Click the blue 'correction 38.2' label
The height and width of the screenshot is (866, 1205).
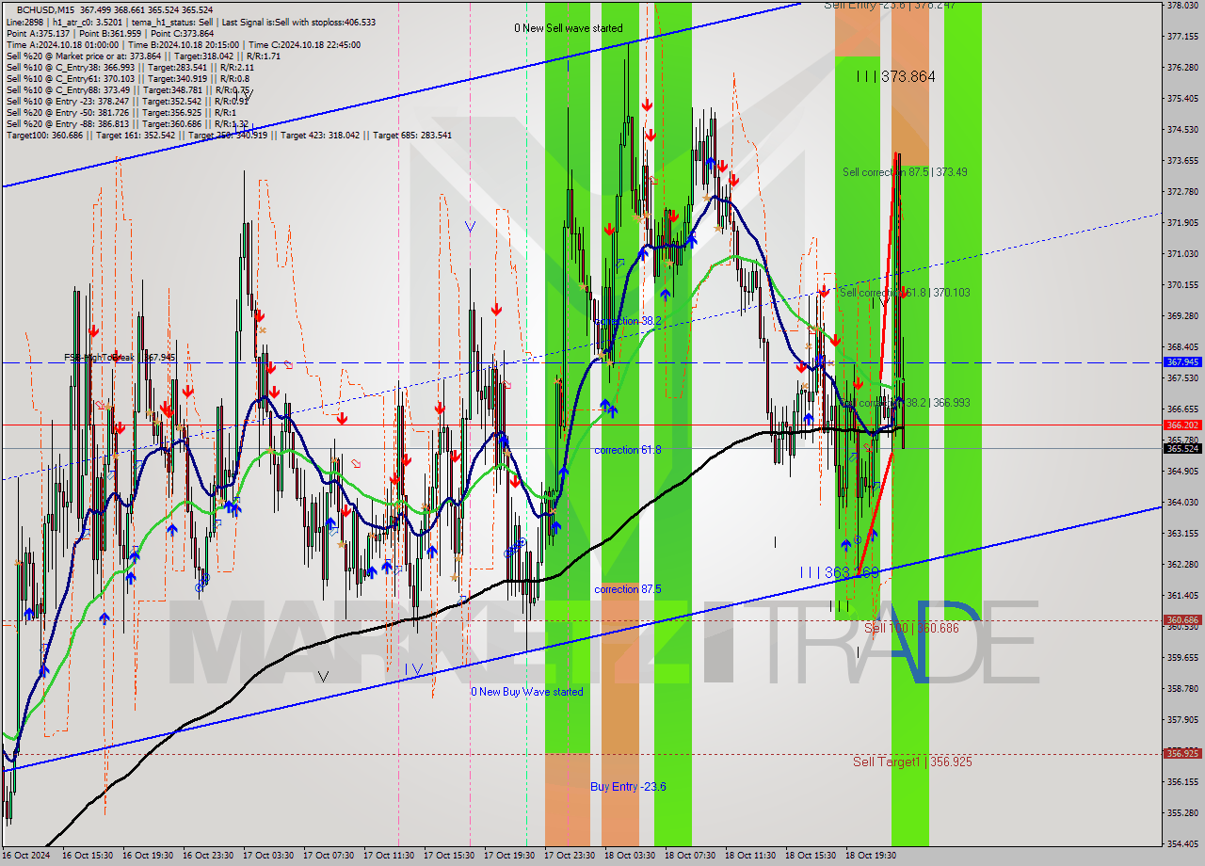(627, 321)
